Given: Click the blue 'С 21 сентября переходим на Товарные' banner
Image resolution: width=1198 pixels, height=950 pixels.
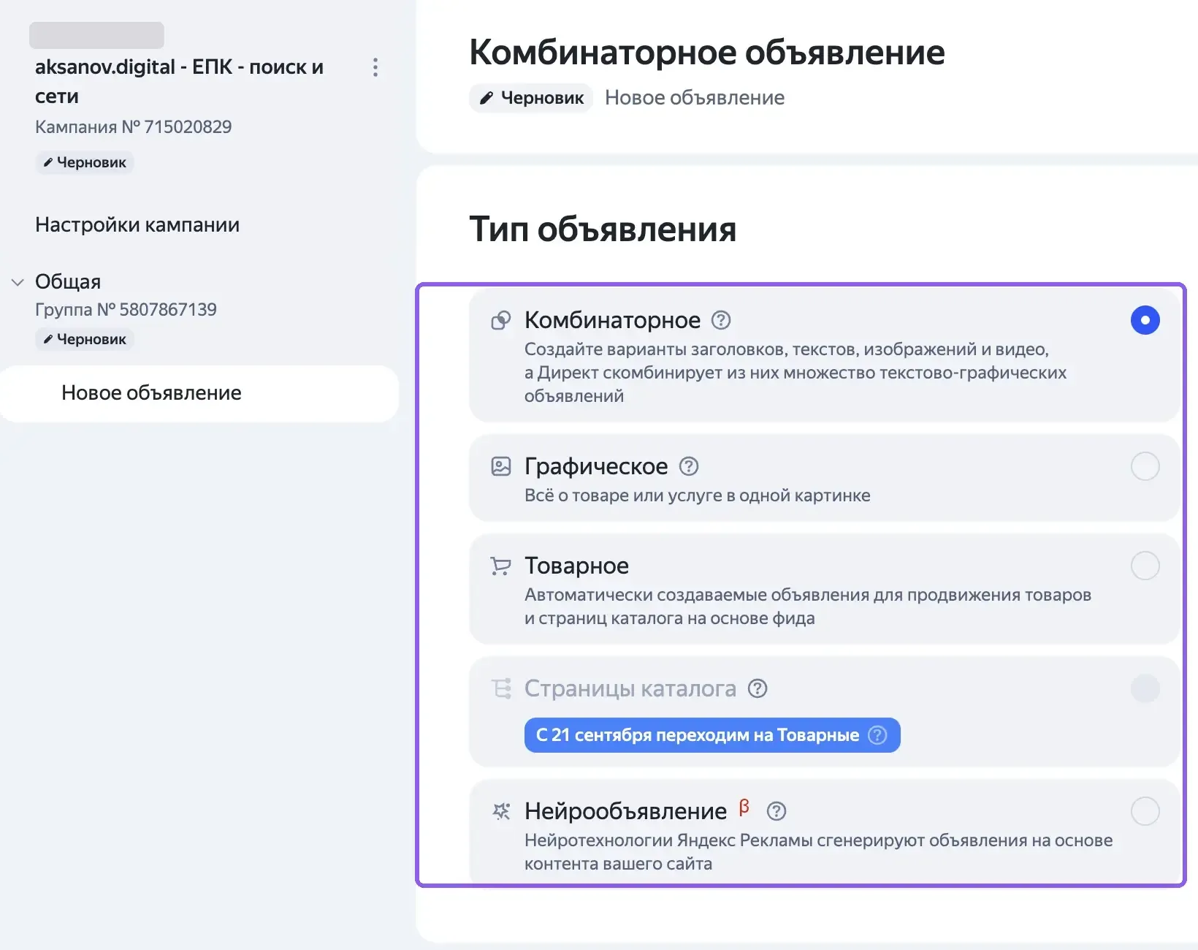Looking at the screenshot, I should tap(712, 735).
